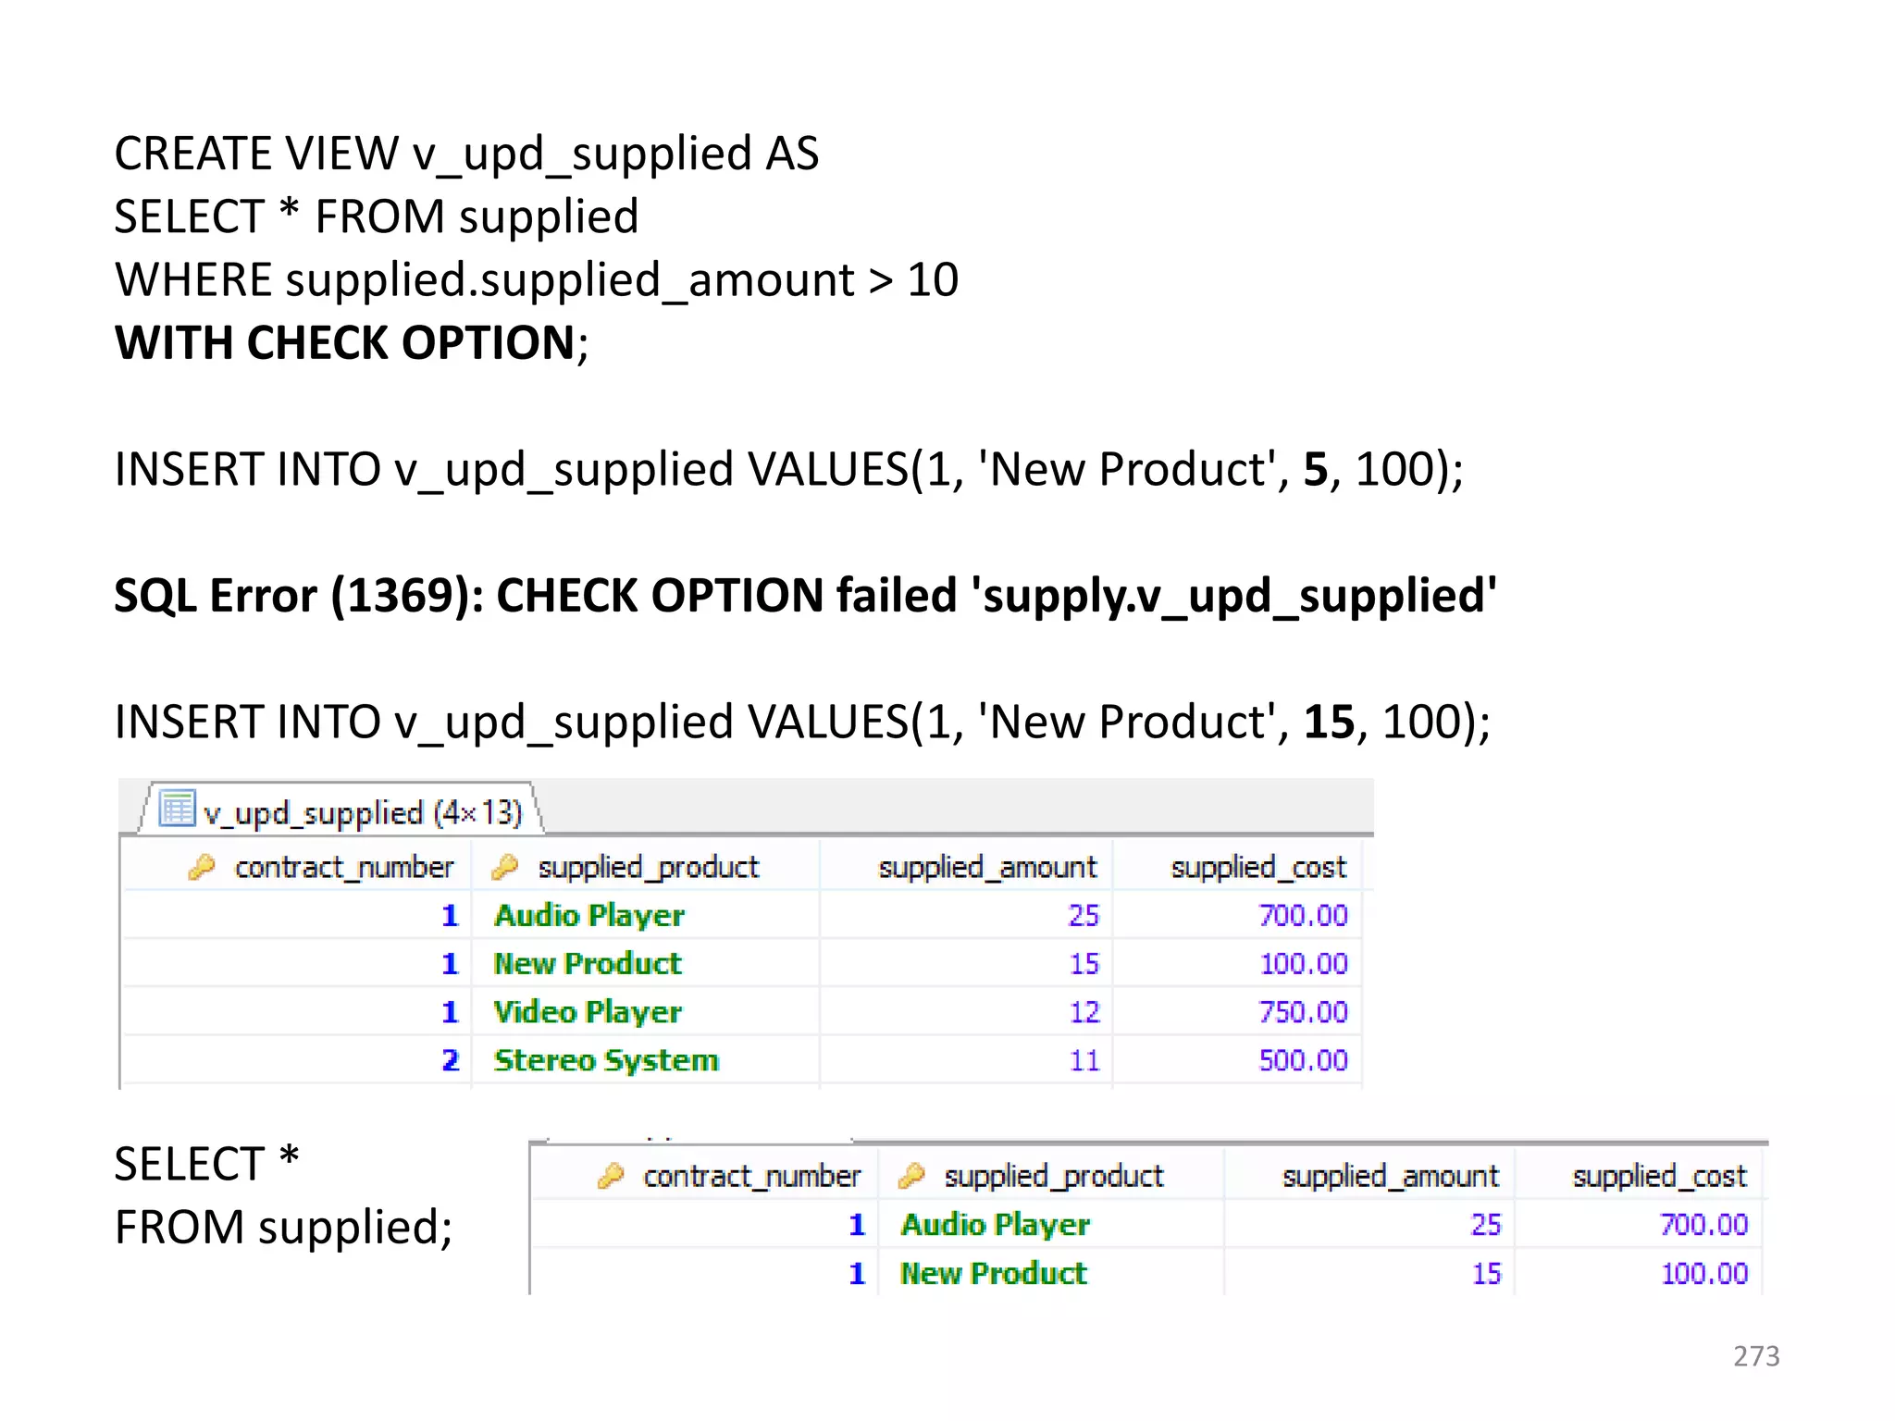Click the 'WHERE supplied.supplied_amount > 10' line
The image size is (1895, 1421).
537,280
